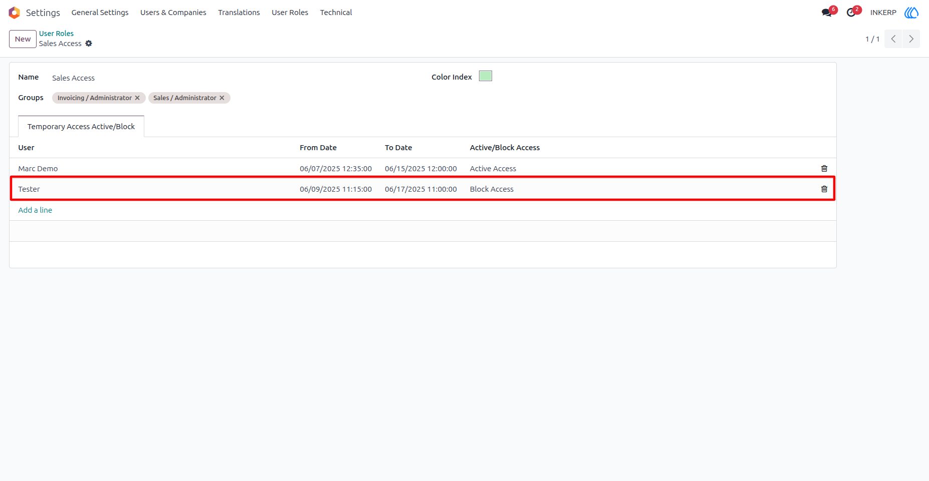
Task: Click Add a line link
Action: [35, 210]
